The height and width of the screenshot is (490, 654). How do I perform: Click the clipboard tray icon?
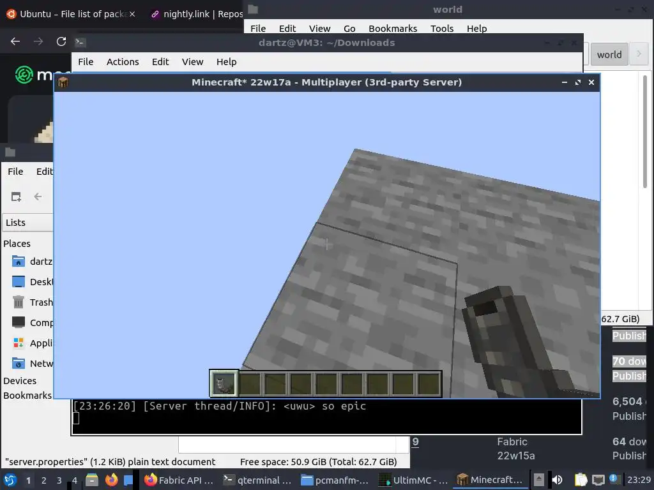tap(581, 480)
